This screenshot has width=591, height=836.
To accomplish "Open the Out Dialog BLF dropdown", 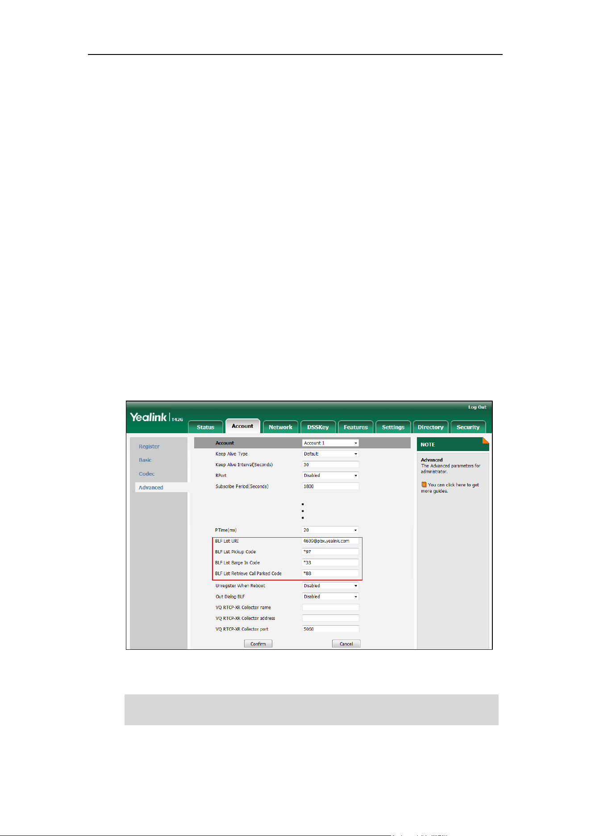I will tap(330, 597).
